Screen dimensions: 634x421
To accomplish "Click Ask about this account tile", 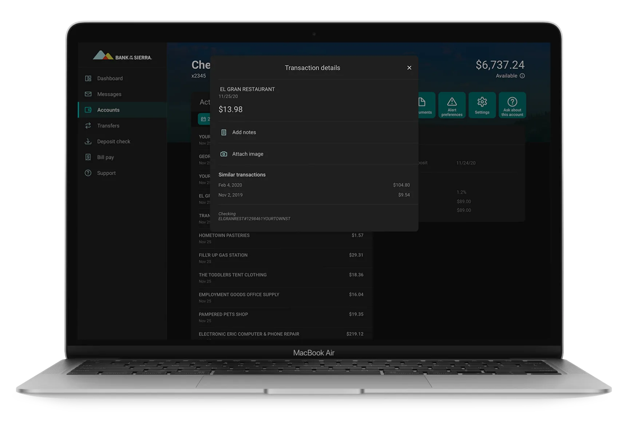I will pyautogui.click(x=512, y=105).
